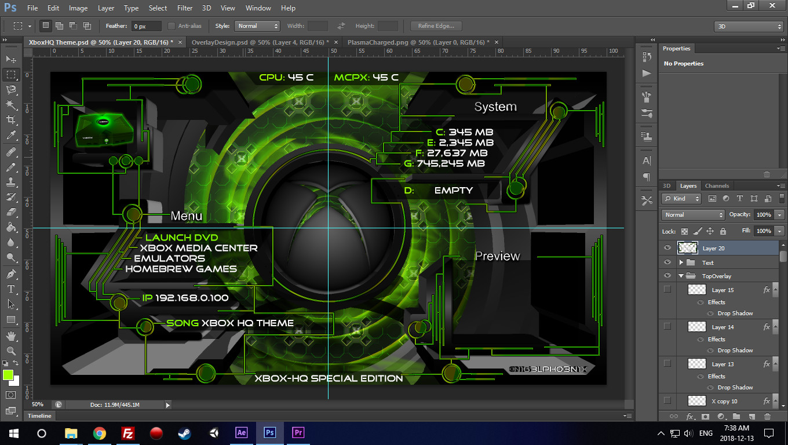Screen dimensions: 788x445
Task: Open the marquee Style dropdown
Action: pyautogui.click(x=257, y=25)
